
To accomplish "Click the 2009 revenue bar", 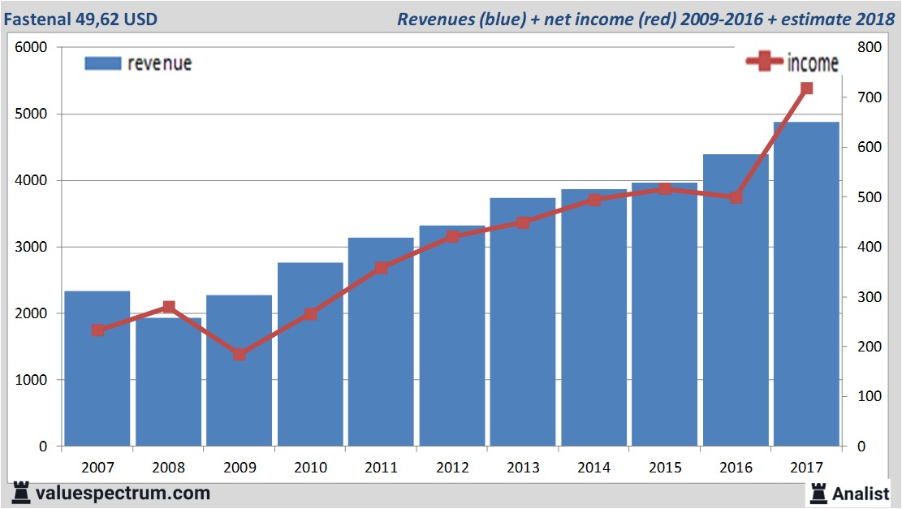I will 240,371.
